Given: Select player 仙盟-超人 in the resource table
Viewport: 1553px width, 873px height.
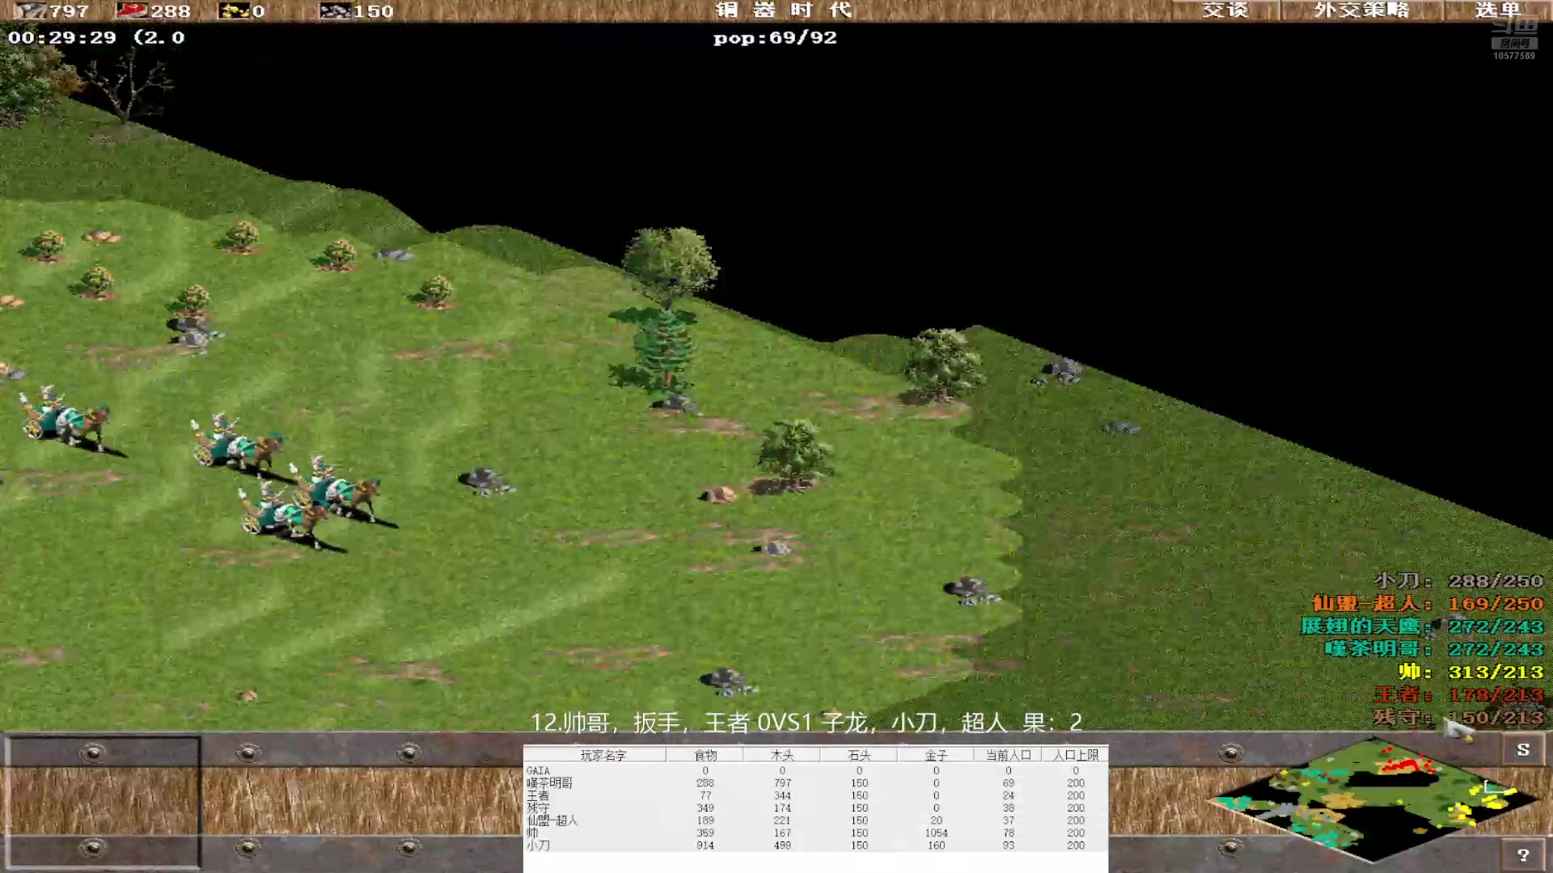Looking at the screenshot, I should [552, 820].
